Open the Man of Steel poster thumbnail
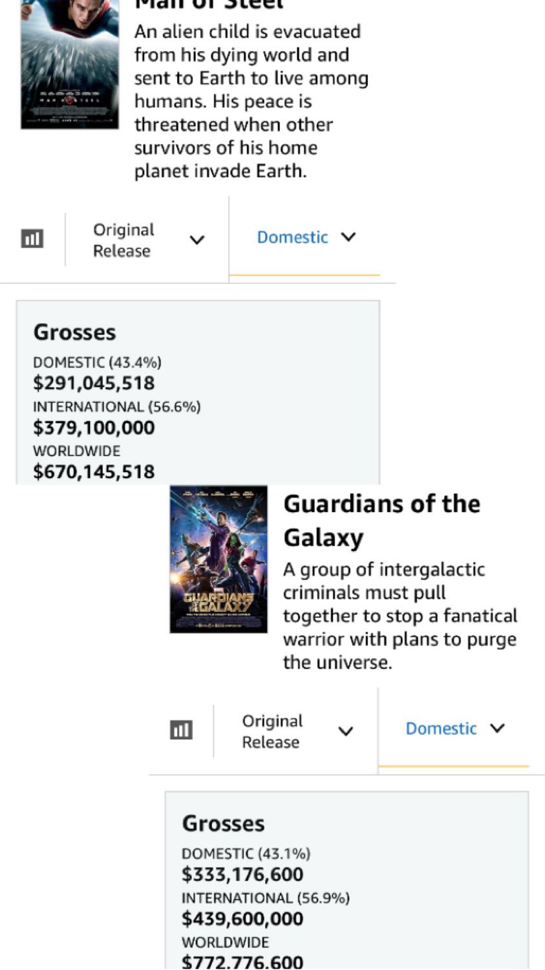The width and height of the screenshot is (545, 970). (x=70, y=65)
